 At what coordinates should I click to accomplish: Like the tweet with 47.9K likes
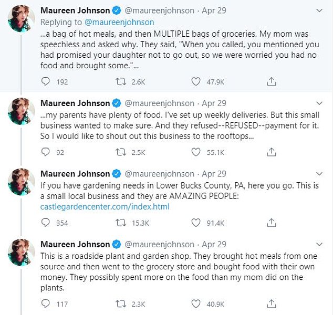pos(195,81)
